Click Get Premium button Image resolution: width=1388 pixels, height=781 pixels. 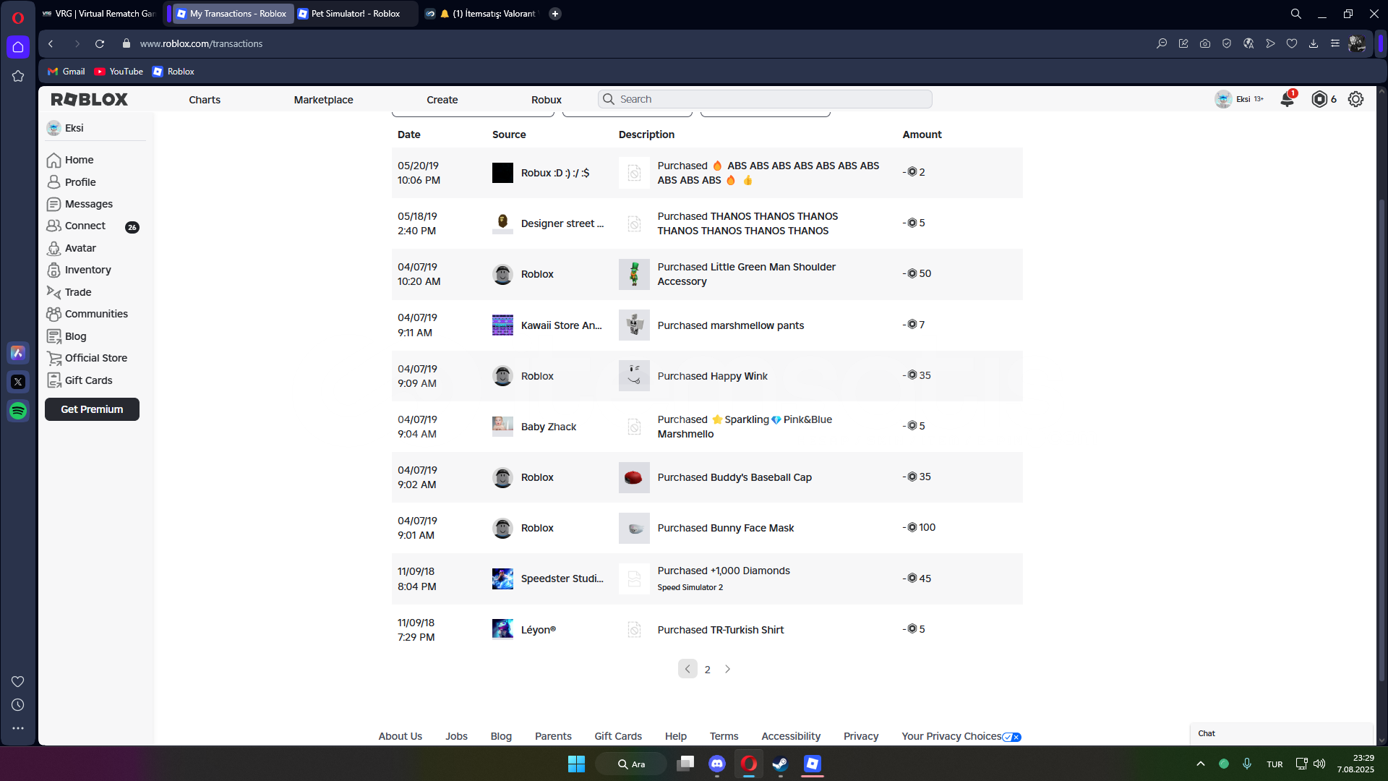(x=92, y=409)
